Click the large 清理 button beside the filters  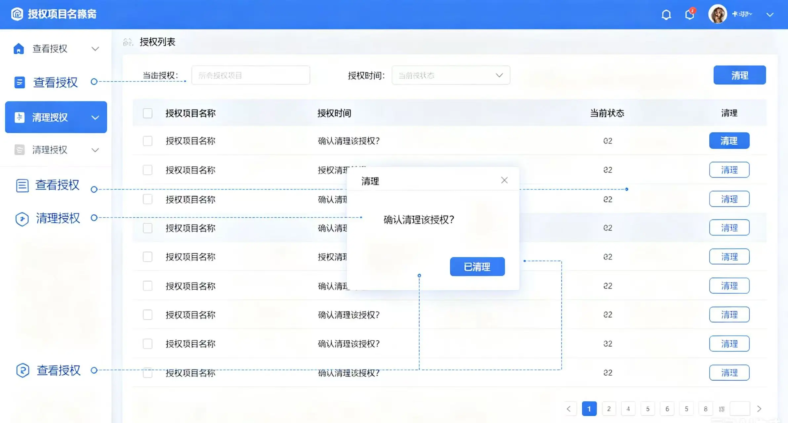[739, 75]
